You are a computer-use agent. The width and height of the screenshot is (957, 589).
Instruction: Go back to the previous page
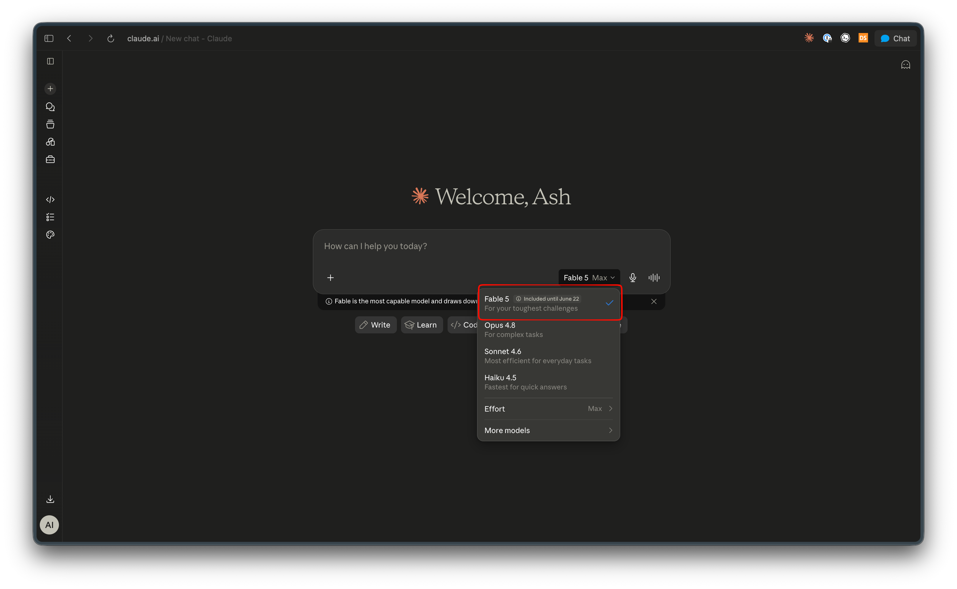point(69,38)
